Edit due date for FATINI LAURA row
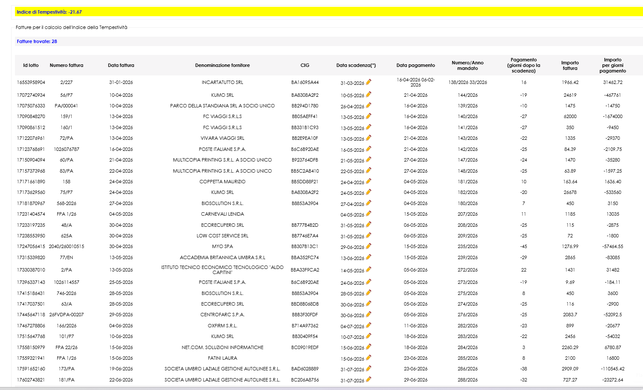Screen dimensions: 643x390 click(368, 358)
